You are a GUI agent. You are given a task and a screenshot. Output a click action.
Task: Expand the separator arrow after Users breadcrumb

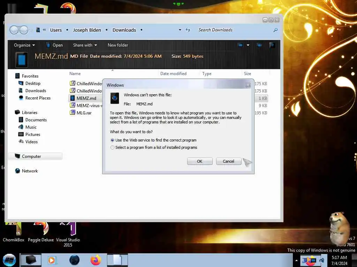tap(67, 30)
